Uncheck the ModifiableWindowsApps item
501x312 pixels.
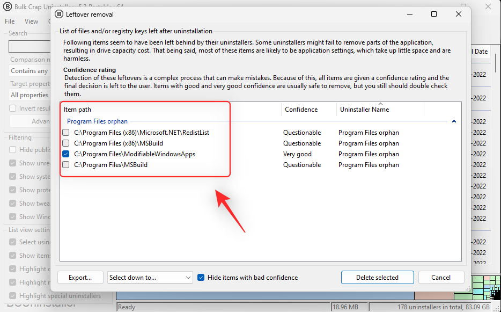tap(66, 154)
